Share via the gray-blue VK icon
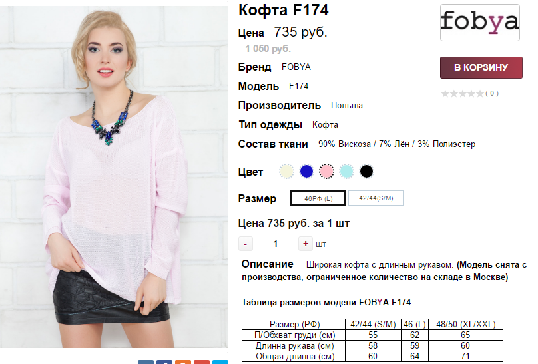The width and height of the screenshot is (538, 364). point(146,362)
